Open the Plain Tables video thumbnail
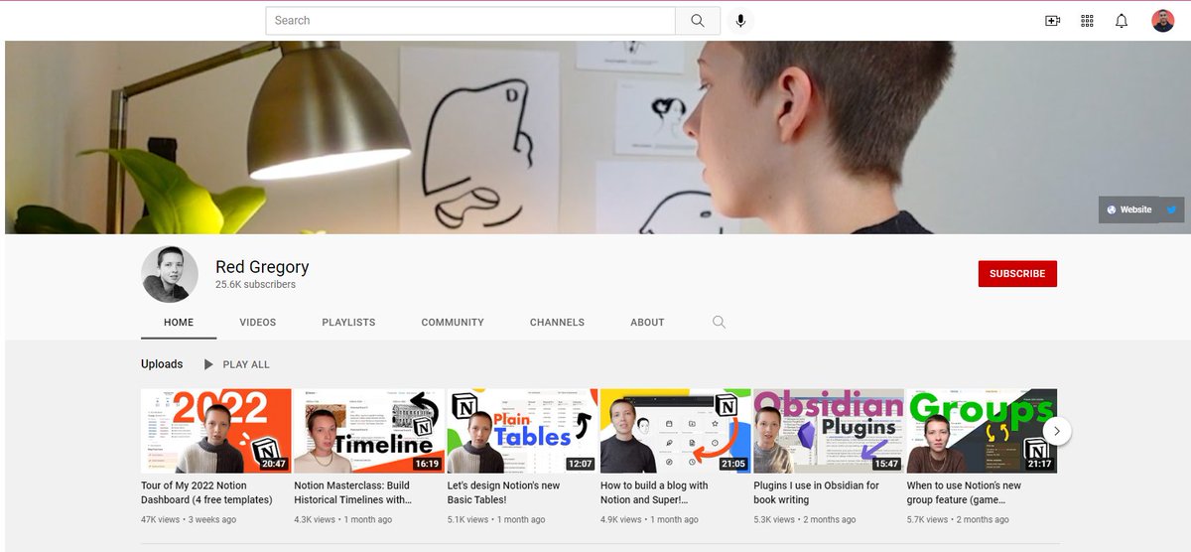Image resolution: width=1191 pixels, height=552 pixels. pos(522,431)
